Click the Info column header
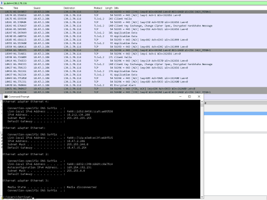The width and height of the screenshot is (267, 200). pyautogui.click(x=117, y=8)
